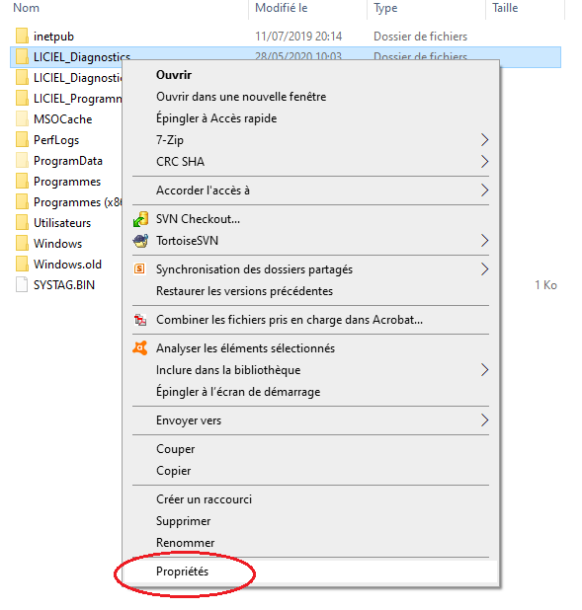Select the SYSTAG.BIN file icon
This screenshot has height=610, width=582.
22,284
